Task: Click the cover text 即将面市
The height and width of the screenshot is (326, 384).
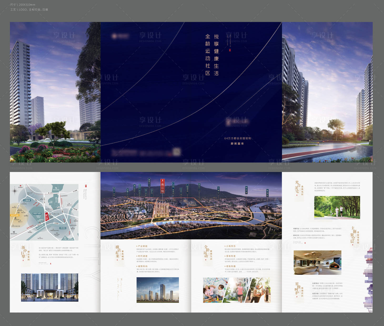Action: pyautogui.click(x=237, y=144)
